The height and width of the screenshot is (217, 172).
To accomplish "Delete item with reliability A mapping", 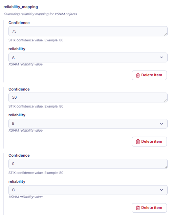I will point(149,75).
